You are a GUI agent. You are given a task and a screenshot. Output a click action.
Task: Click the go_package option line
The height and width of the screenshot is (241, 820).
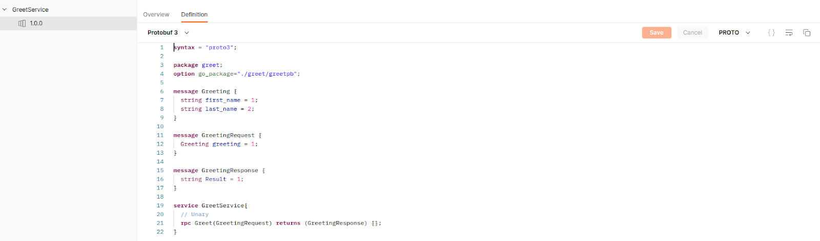coord(236,74)
